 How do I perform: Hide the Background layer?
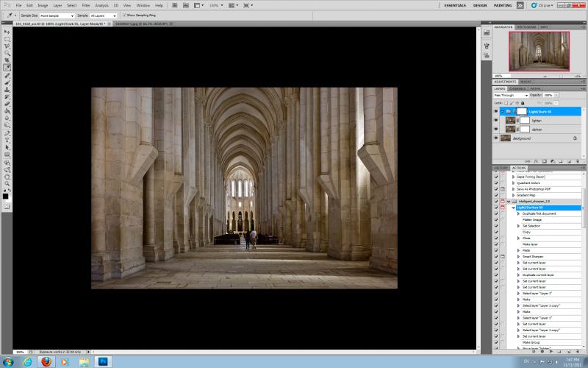point(496,138)
